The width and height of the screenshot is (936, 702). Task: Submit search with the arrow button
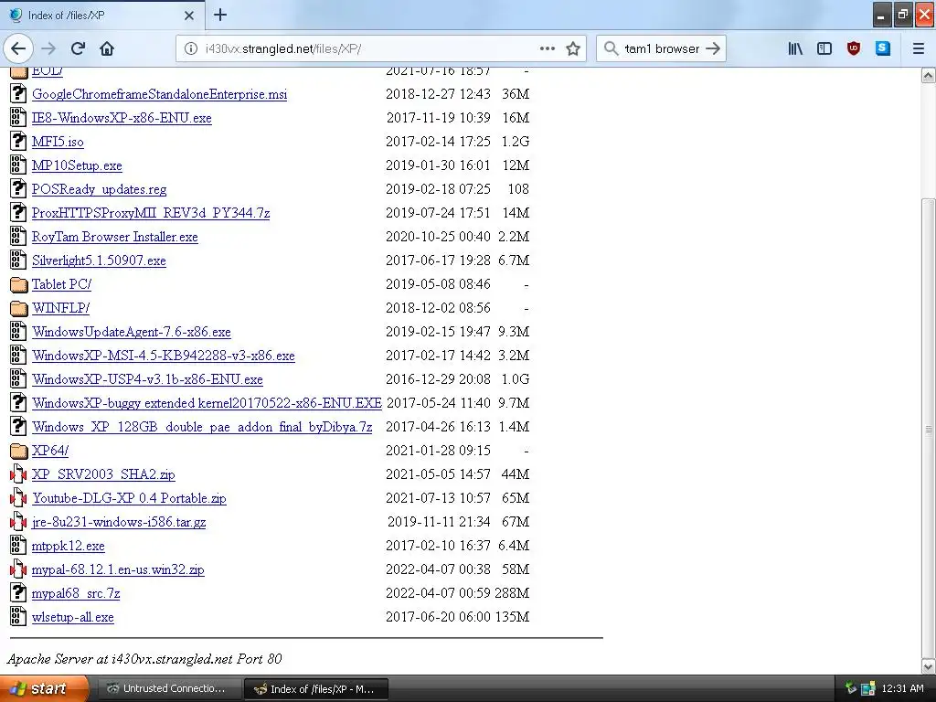pyautogui.click(x=713, y=48)
